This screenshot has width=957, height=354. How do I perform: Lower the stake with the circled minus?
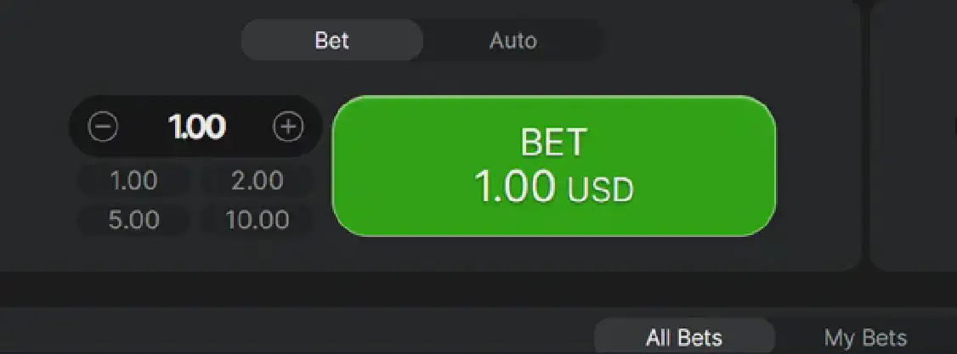pos(104,127)
